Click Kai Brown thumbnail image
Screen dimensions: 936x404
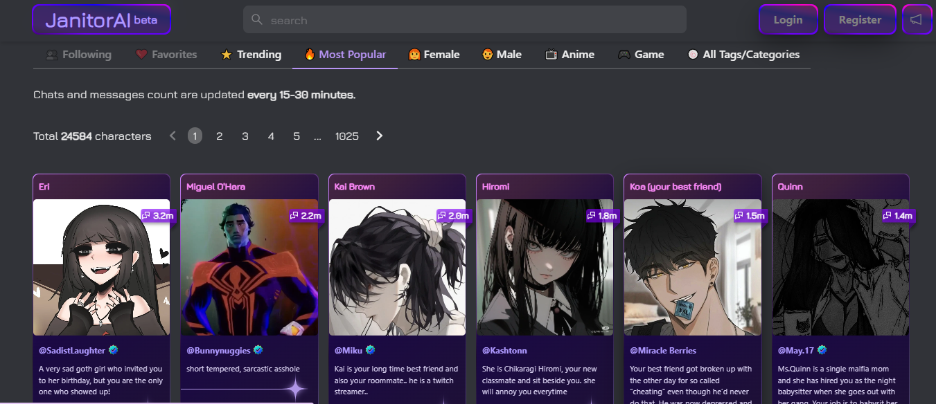coord(397,268)
